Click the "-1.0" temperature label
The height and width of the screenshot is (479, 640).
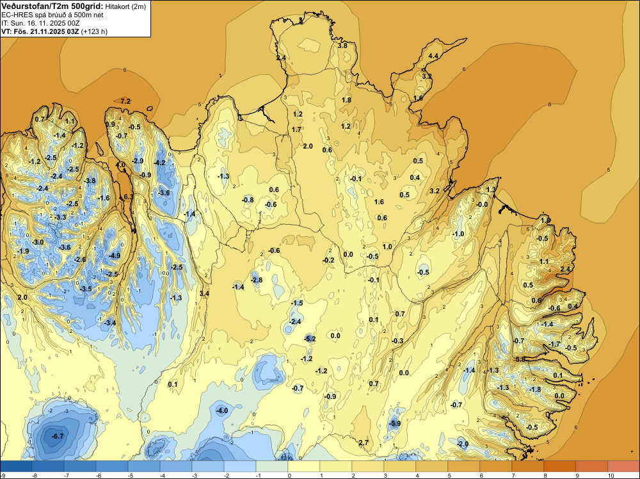(x=458, y=234)
